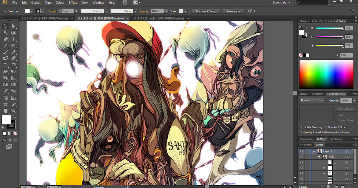
Task: Click the Document Setup button
Action: 206,11
